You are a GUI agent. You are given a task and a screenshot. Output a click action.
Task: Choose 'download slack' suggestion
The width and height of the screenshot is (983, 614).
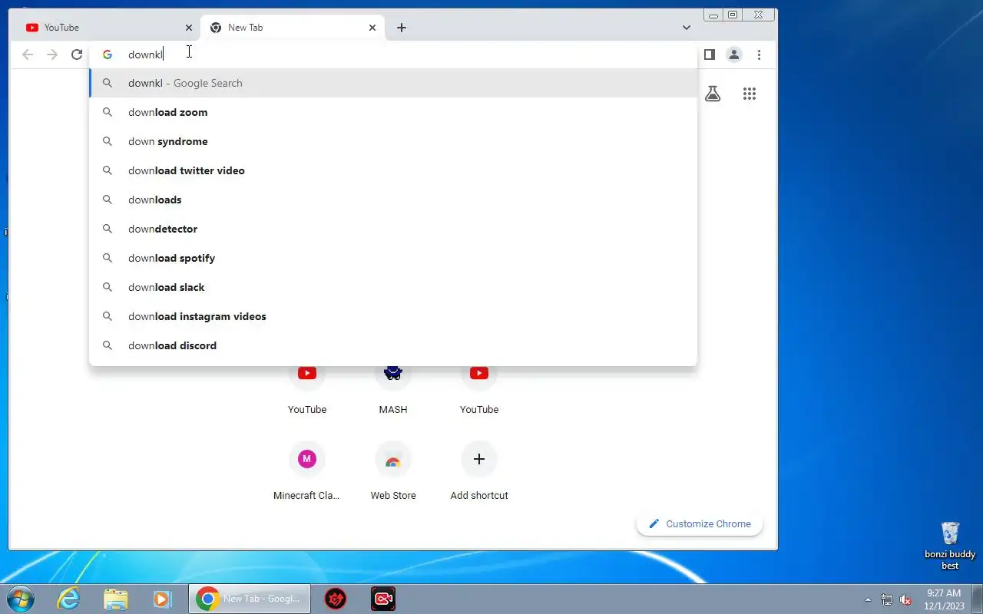393,287
